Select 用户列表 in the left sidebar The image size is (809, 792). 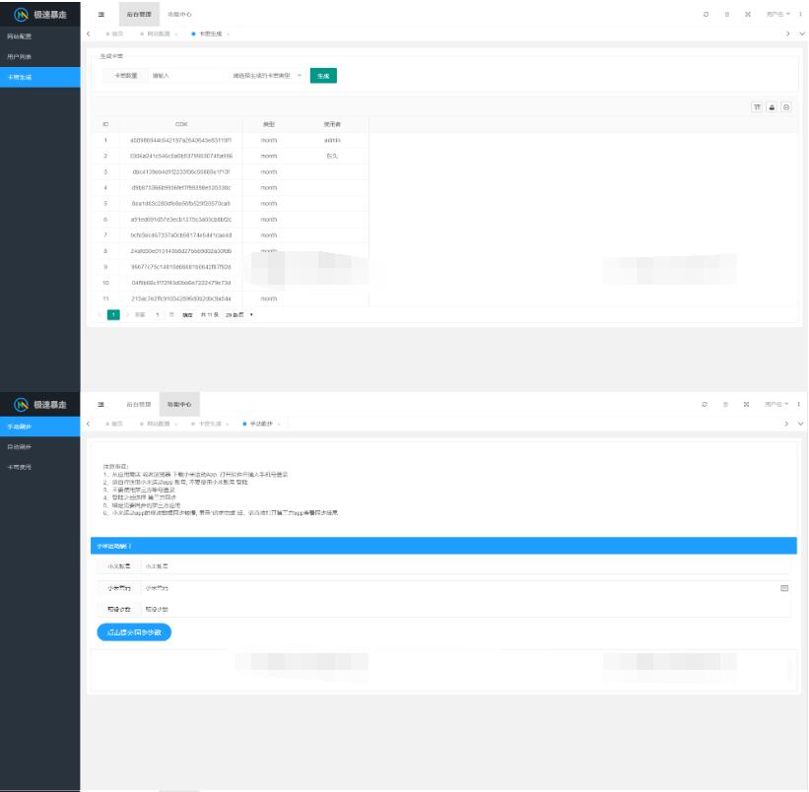(20, 56)
